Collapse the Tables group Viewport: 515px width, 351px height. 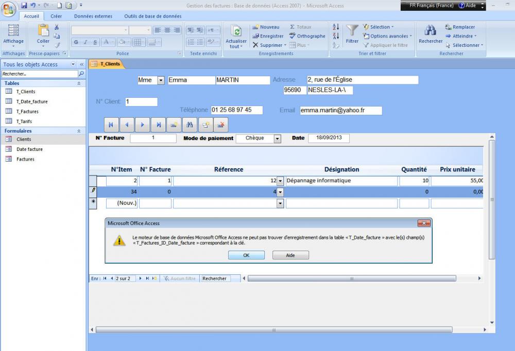(79, 83)
